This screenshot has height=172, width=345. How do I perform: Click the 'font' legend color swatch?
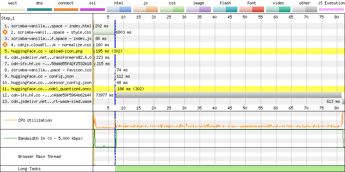[x=252, y=9]
